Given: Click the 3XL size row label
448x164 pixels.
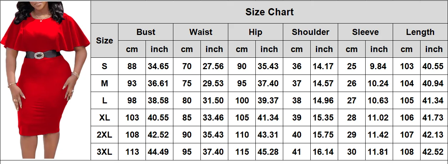Looking at the screenshot, I should point(104,152).
